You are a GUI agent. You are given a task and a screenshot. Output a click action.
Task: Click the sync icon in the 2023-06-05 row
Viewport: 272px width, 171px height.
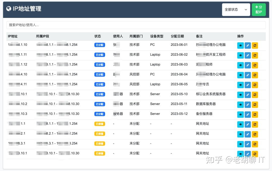pyautogui.click(x=255, y=85)
